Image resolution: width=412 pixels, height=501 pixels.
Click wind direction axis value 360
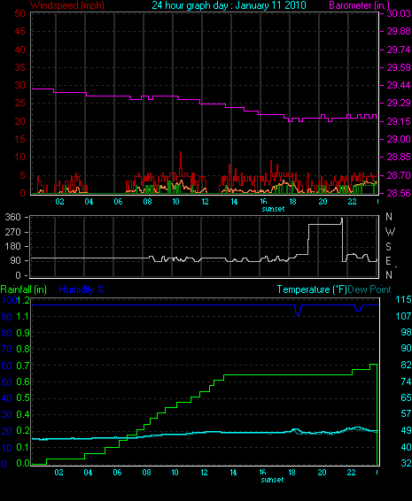point(13,217)
